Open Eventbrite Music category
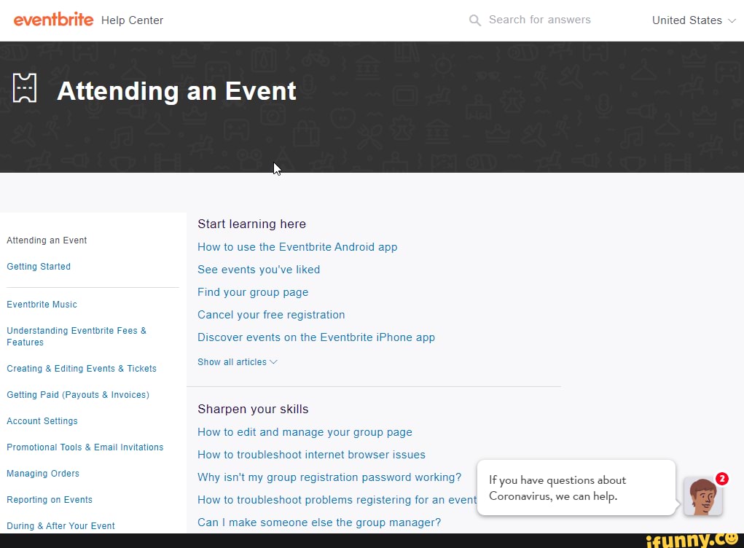744x548 pixels. click(42, 305)
